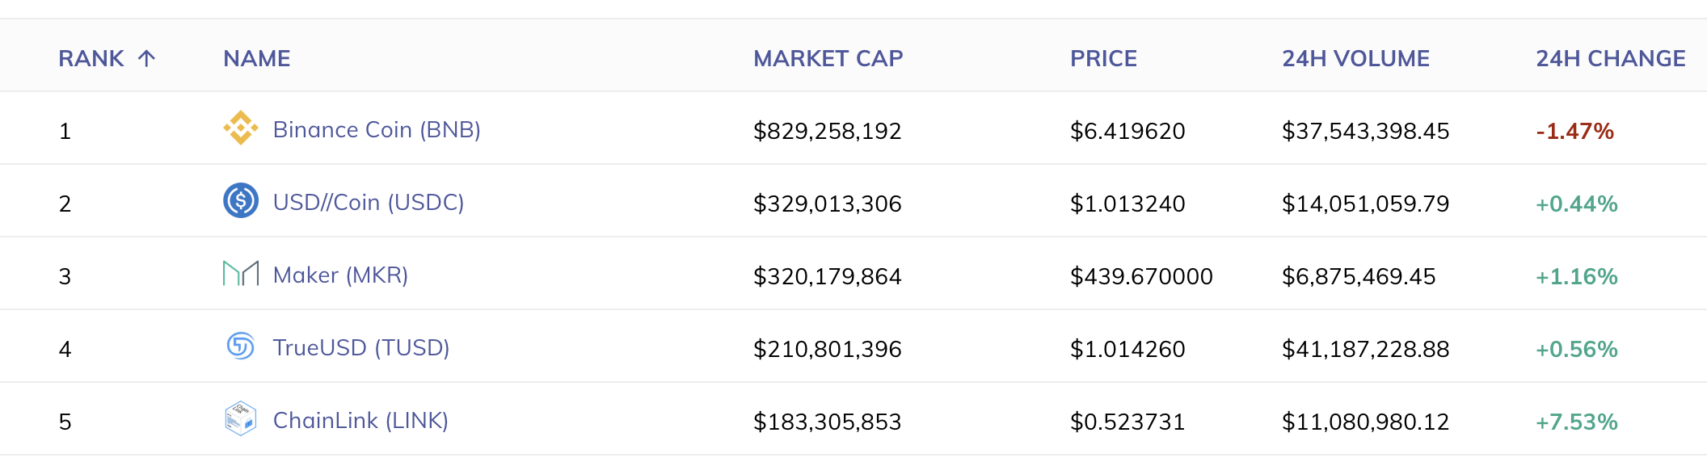1707x462 pixels.
Task: Open the ChainLink (LINK) link
Action: click(360, 420)
